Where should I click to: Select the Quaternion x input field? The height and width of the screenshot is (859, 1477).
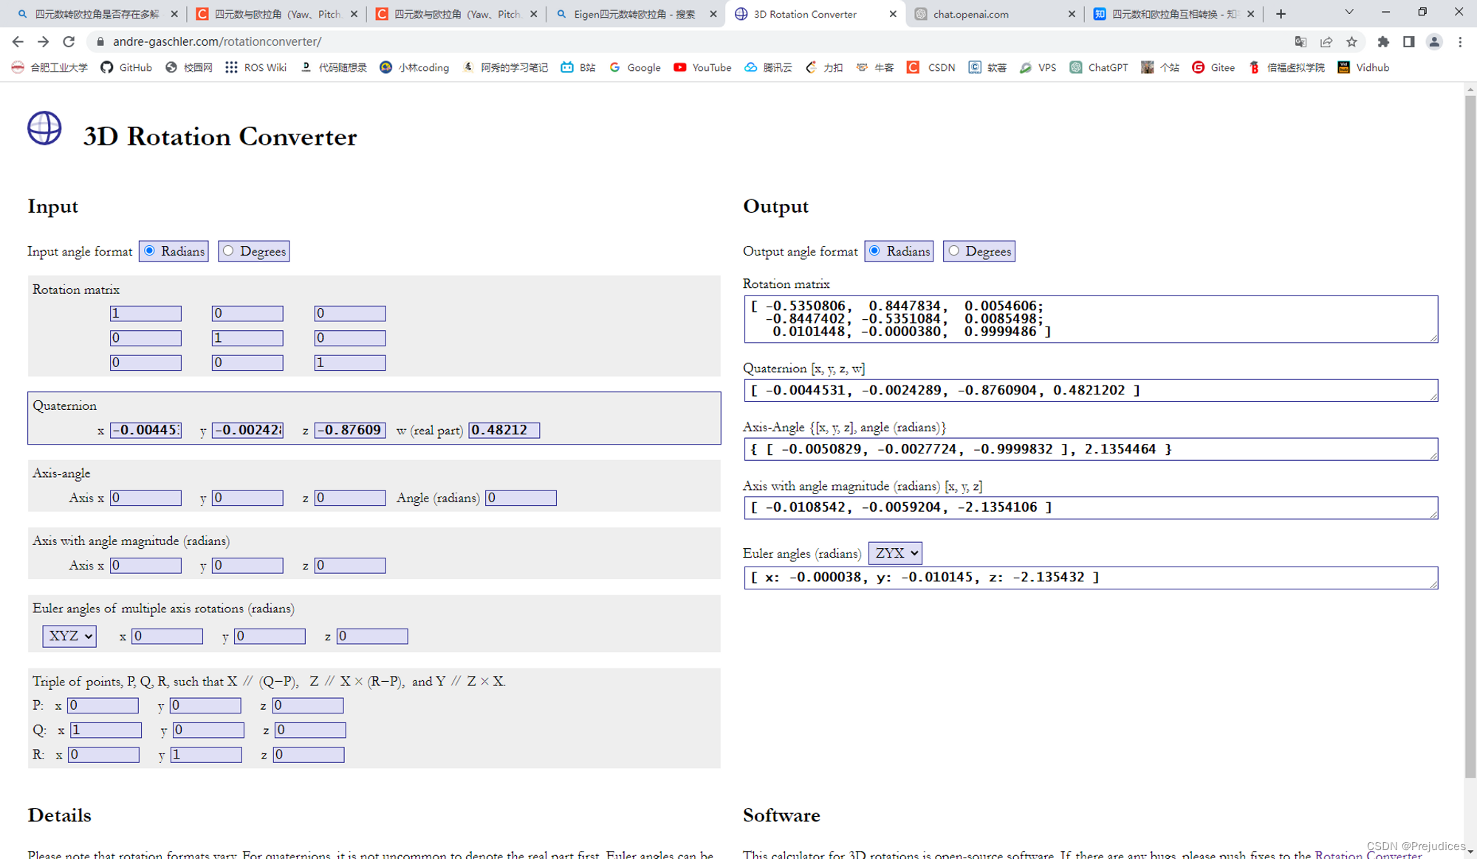[145, 430]
